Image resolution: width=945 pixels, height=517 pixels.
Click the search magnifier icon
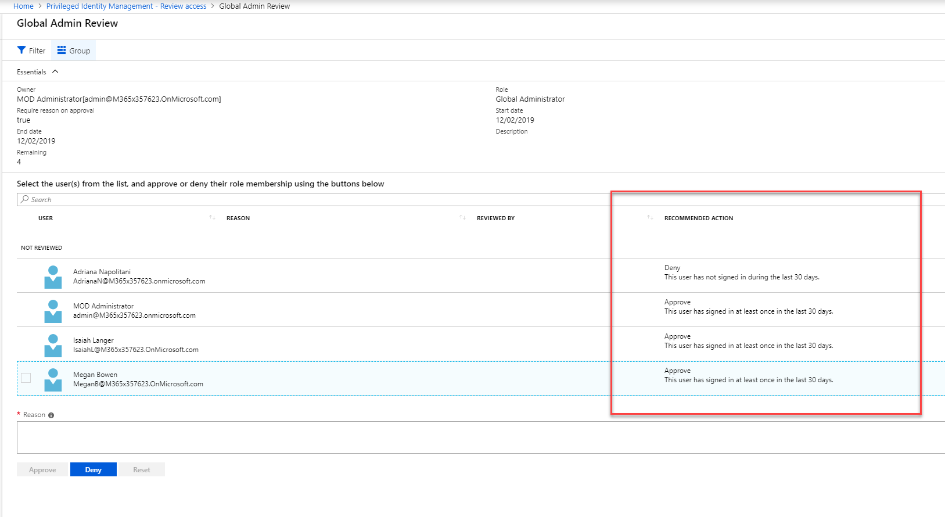coord(25,199)
